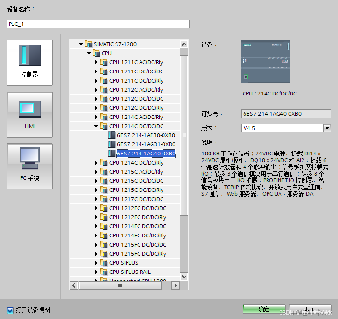This screenshot has height=319, width=338.
Task: Collapse the CPU 1214C DC/DC/DC node
Action: click(x=96, y=126)
